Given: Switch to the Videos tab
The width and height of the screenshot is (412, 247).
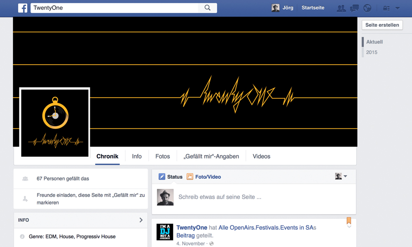Looking at the screenshot, I should (262, 156).
